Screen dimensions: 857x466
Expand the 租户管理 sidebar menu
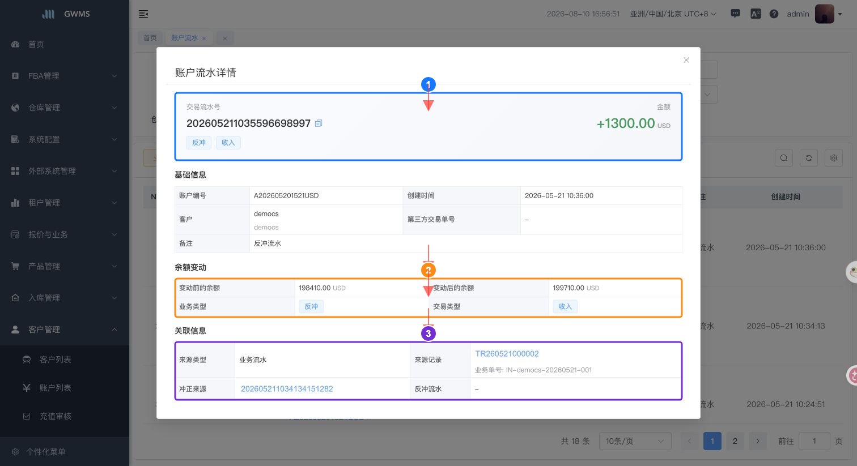(65, 203)
